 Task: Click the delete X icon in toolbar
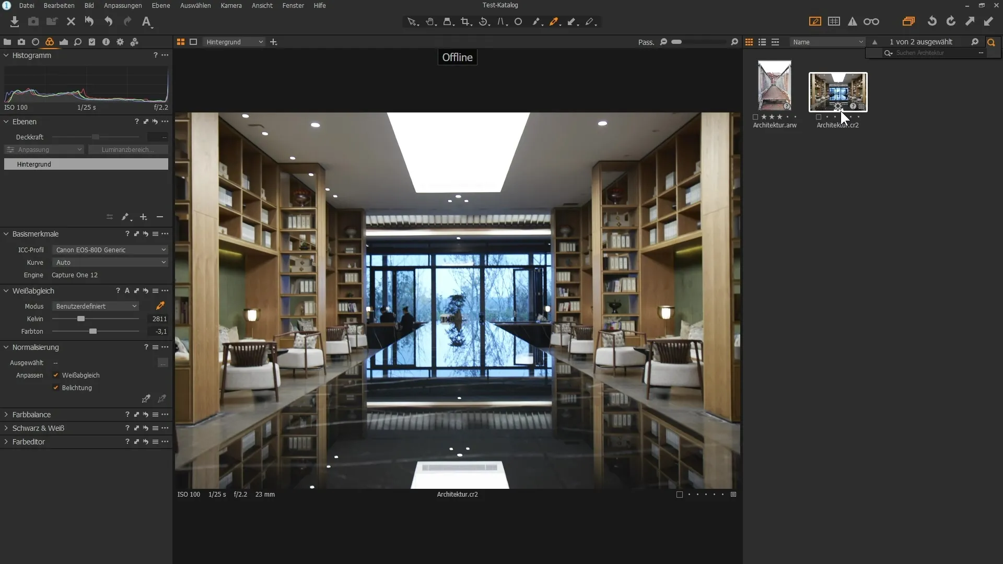coord(71,21)
